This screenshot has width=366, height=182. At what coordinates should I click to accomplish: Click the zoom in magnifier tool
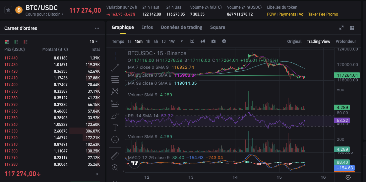[x=115, y=167]
